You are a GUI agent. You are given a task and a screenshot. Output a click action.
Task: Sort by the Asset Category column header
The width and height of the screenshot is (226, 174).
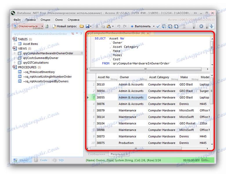coord(163,77)
